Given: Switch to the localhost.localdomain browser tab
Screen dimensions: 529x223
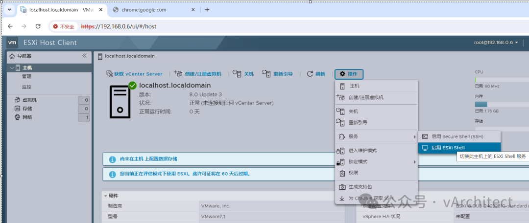Looking at the screenshot, I should (x=62, y=10).
